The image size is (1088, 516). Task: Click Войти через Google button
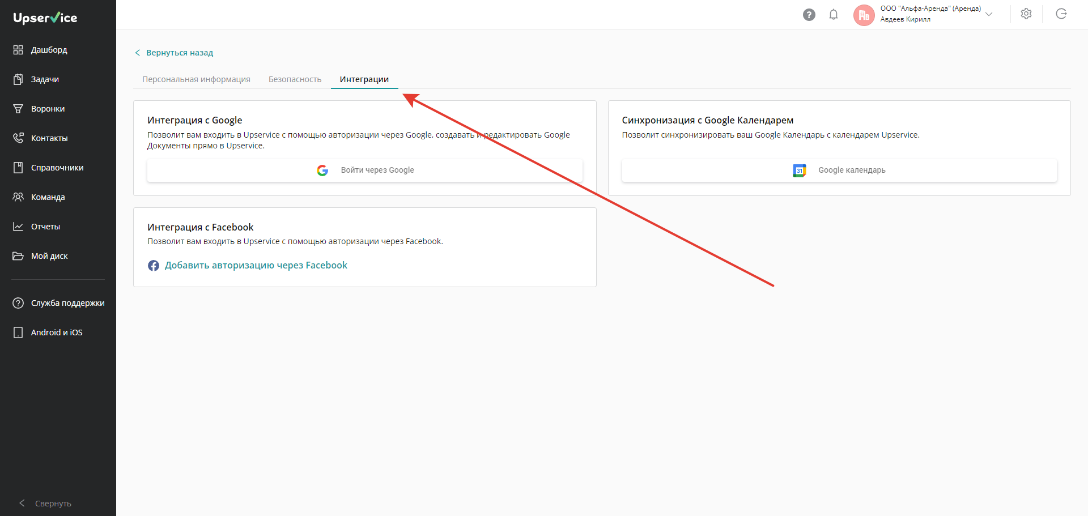tap(365, 170)
